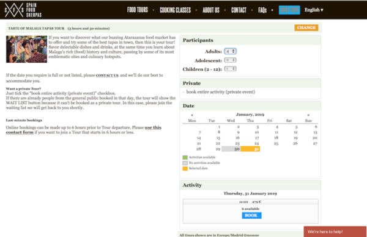Open the Adolescent count dropdown
The height and width of the screenshot is (237, 367).
[x=231, y=60]
